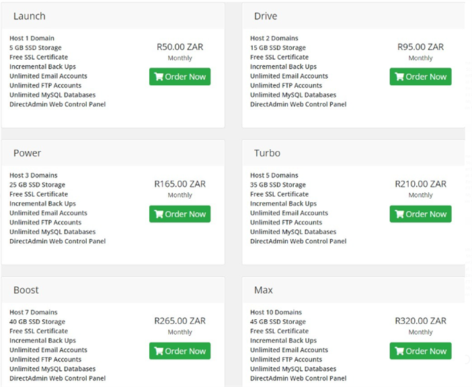Click the cart icon on Boost order button
This screenshot has height=387, width=472.
coord(159,351)
